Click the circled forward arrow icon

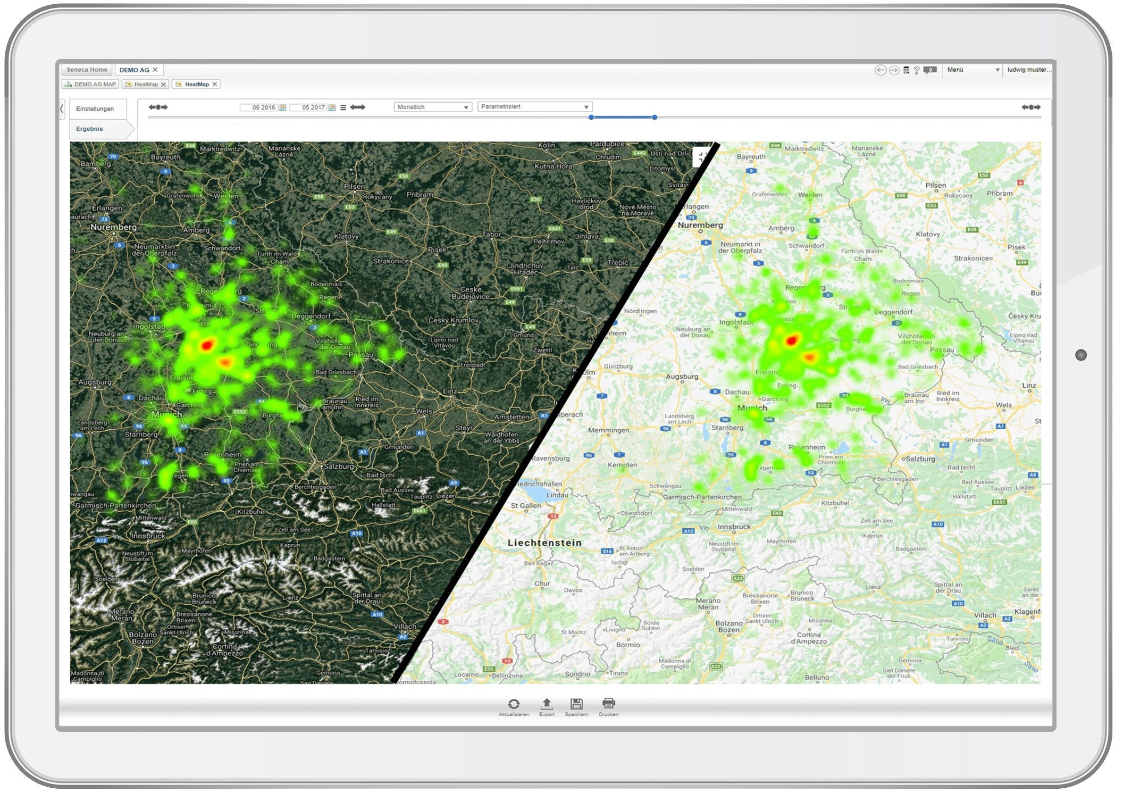pyautogui.click(x=894, y=70)
